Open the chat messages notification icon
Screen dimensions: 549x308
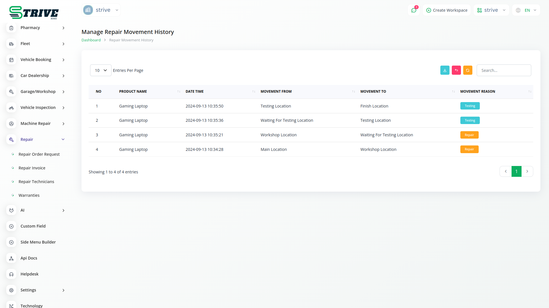coord(413,10)
